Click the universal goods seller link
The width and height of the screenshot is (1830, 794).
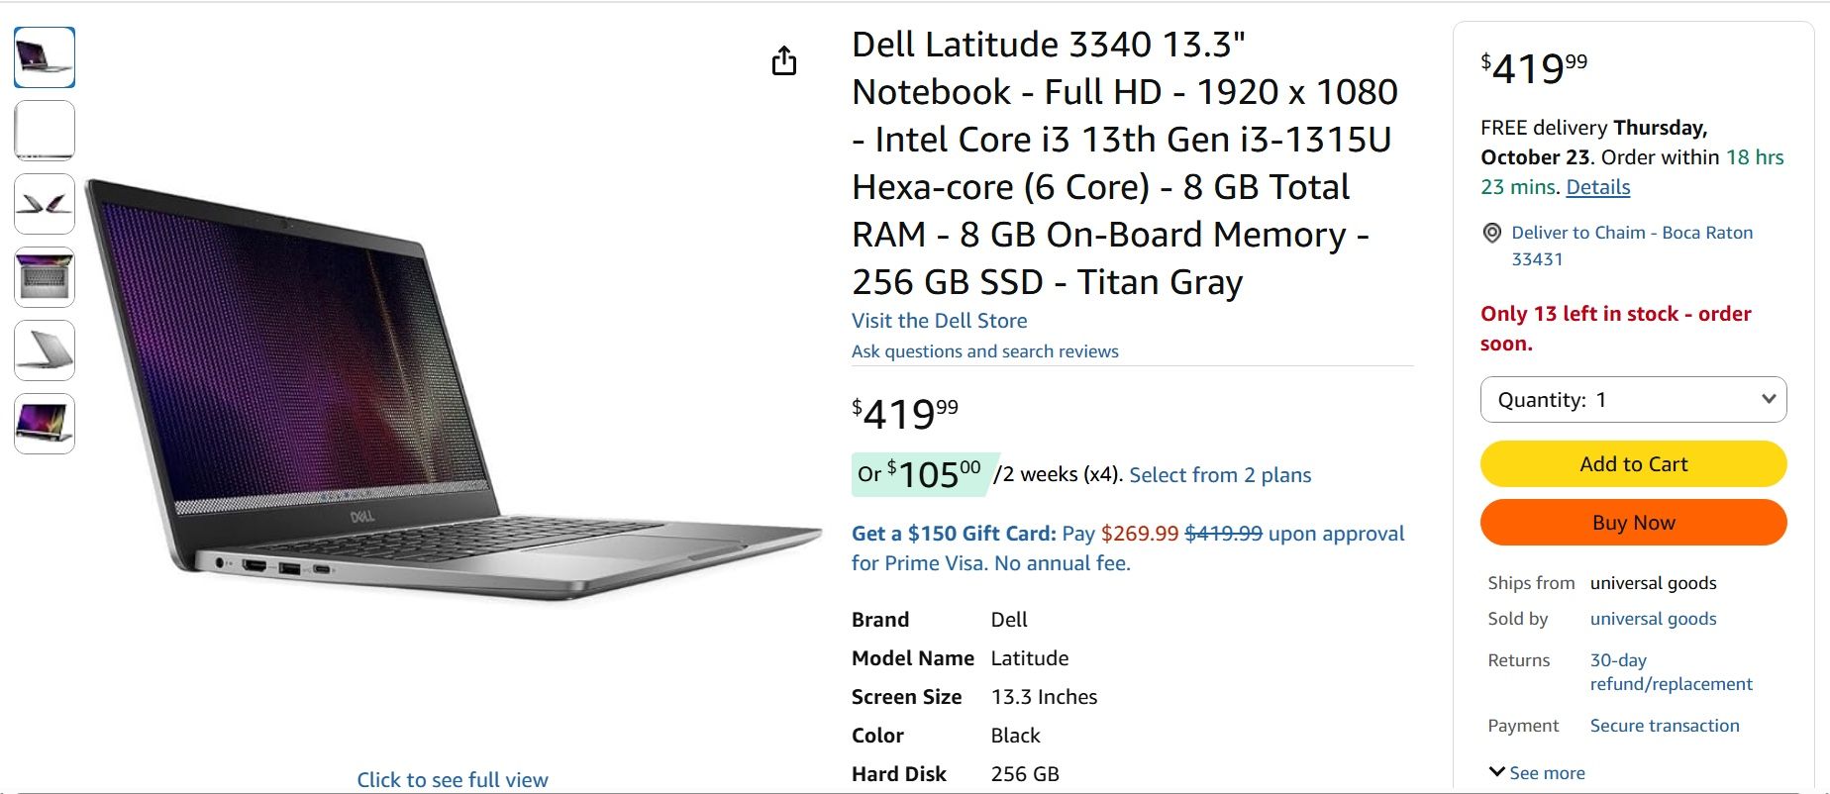tap(1653, 618)
